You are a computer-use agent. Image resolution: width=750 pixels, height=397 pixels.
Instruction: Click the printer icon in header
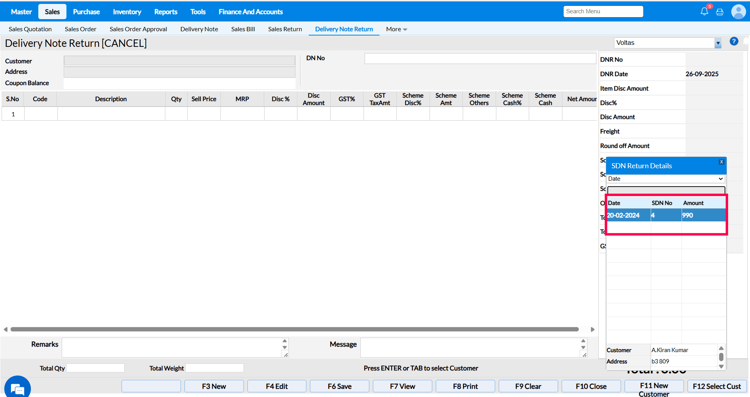coord(720,12)
